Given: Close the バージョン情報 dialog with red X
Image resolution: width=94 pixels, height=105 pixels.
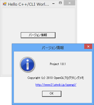Looking at the screenshot, I should [x=88, y=46].
